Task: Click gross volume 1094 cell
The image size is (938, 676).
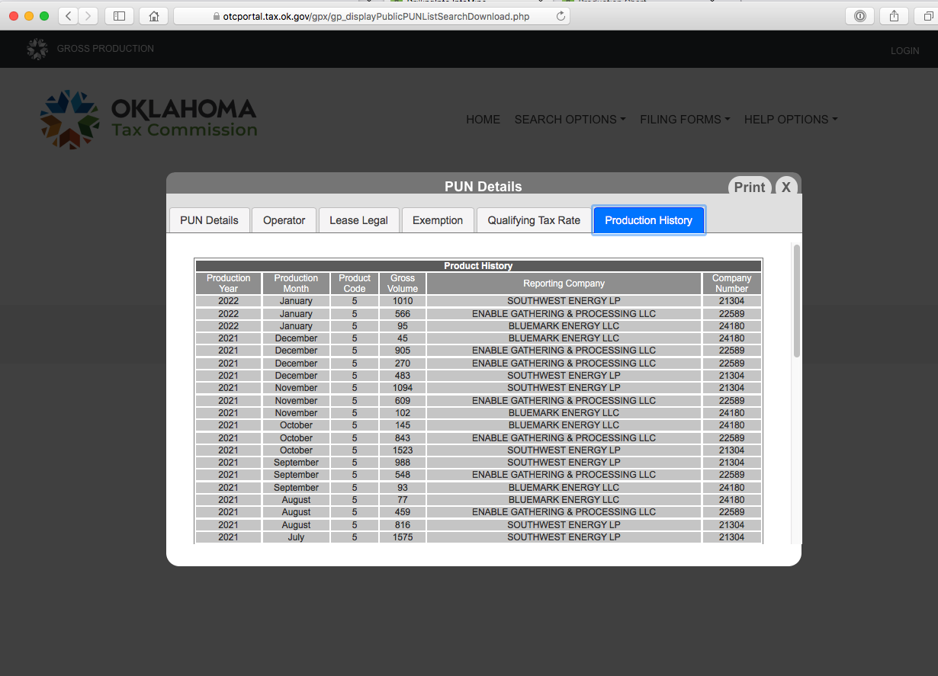Action: [x=403, y=388]
